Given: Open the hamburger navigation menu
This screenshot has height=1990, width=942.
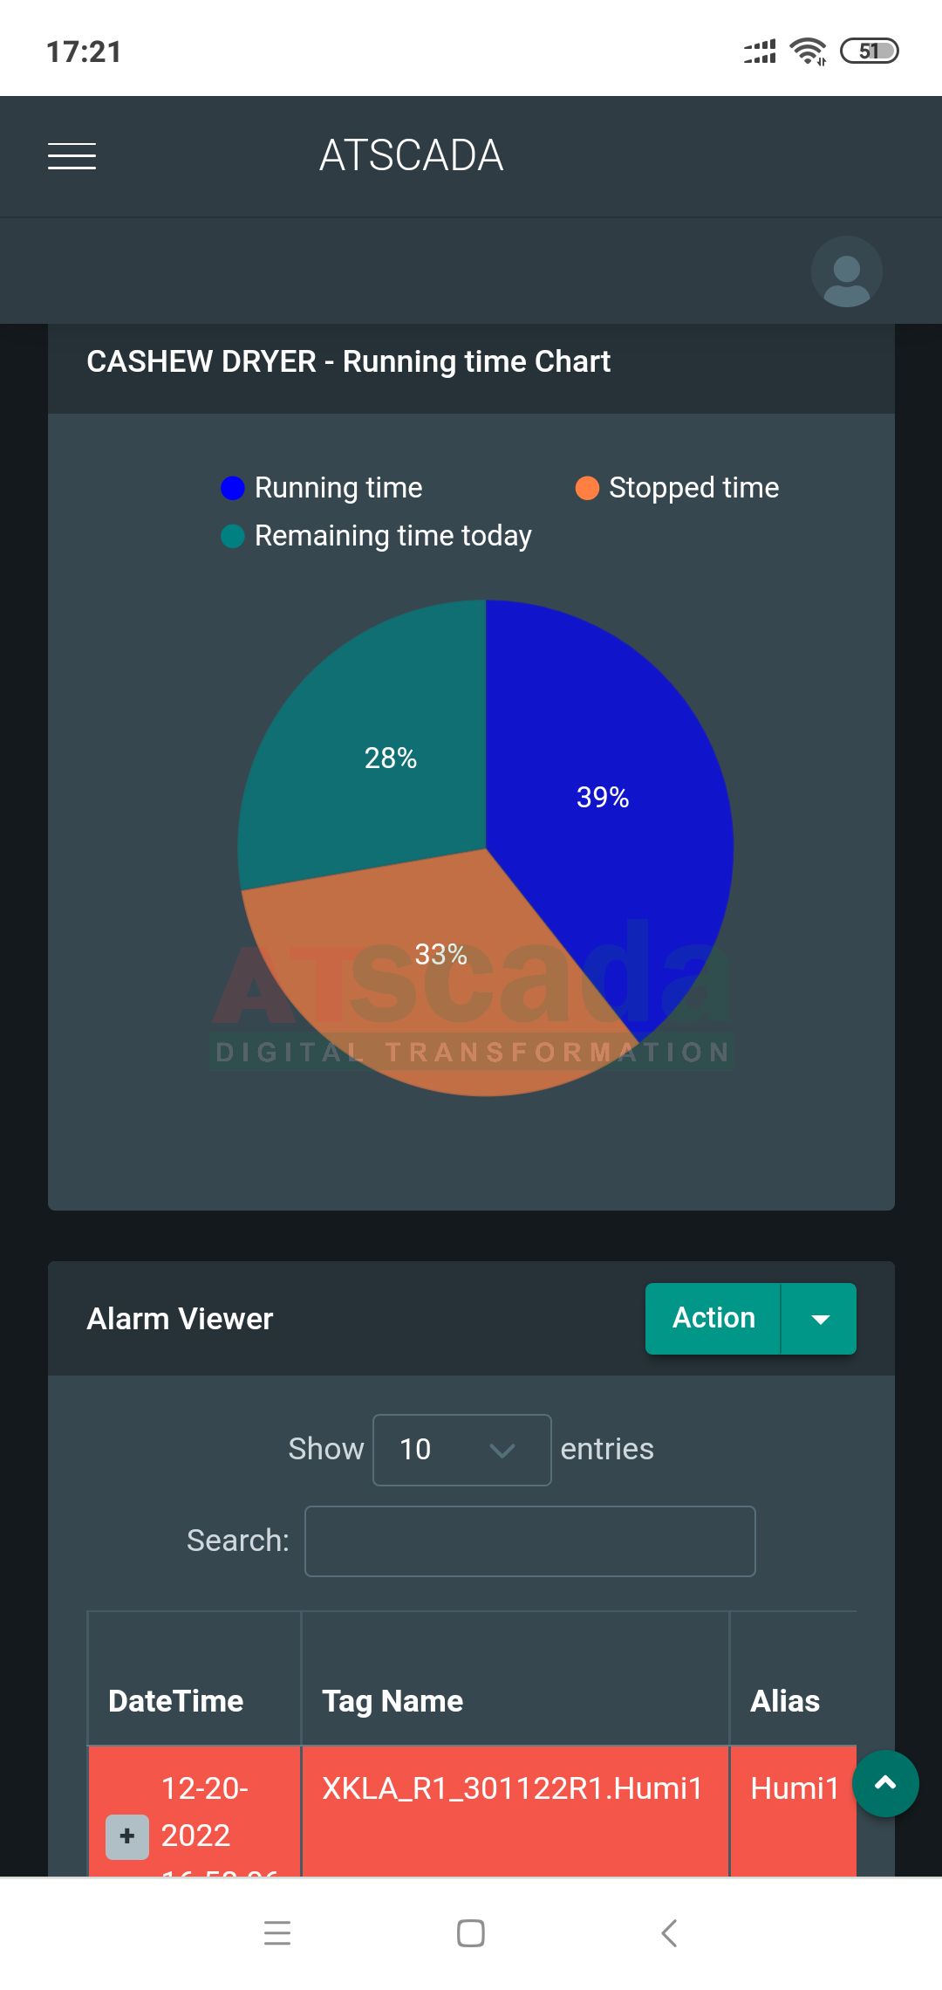Looking at the screenshot, I should tap(72, 156).
